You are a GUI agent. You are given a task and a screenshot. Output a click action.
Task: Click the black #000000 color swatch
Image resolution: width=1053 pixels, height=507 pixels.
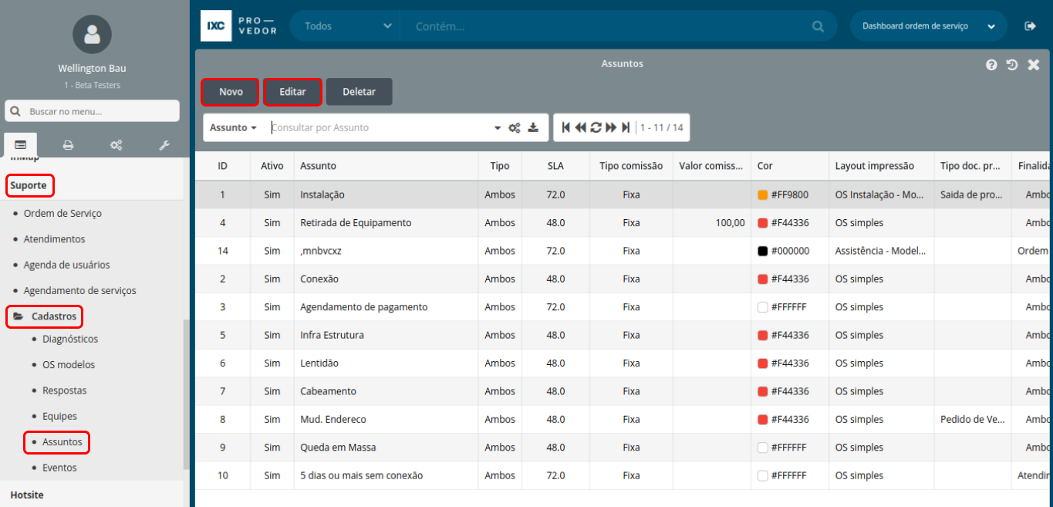762,251
